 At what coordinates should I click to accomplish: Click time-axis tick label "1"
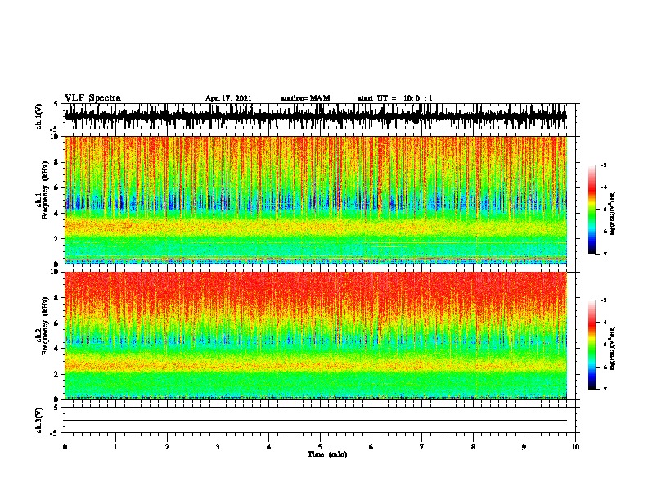[x=115, y=447]
